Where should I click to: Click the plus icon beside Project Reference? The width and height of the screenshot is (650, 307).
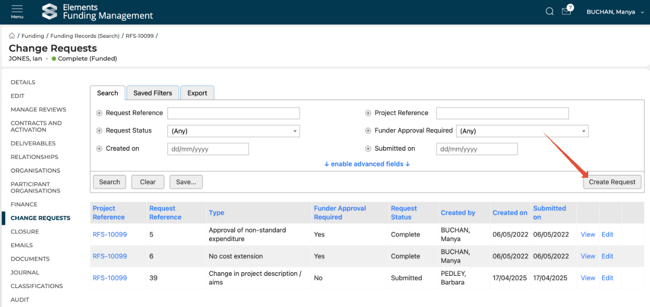(368, 113)
